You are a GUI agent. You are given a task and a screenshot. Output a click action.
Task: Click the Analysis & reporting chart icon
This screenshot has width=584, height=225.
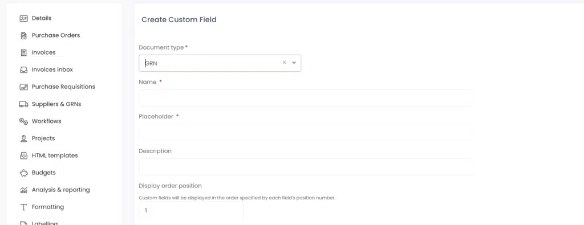click(24, 190)
